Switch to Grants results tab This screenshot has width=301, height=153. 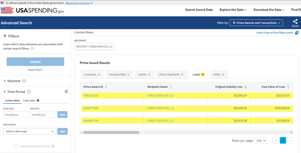tap(144, 74)
